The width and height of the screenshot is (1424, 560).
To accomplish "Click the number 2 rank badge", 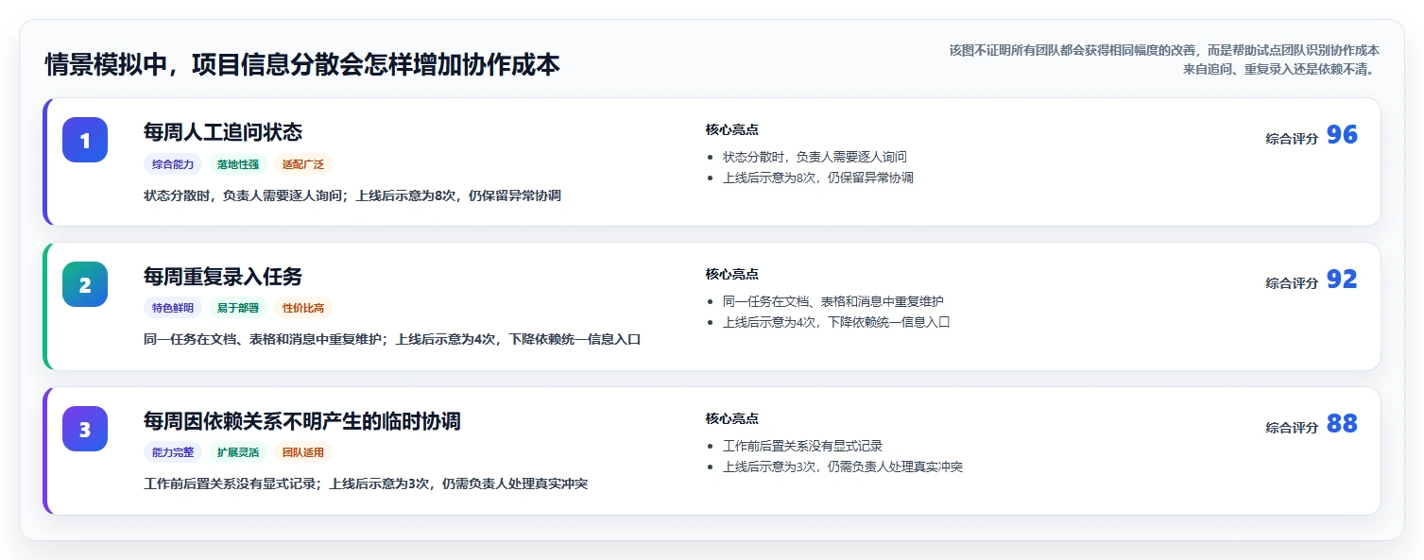I will click(x=85, y=284).
